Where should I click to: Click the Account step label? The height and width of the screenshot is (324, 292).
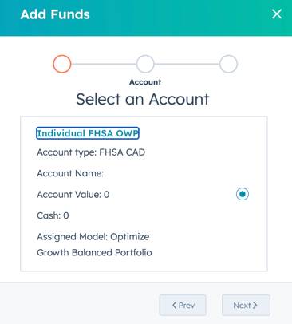pos(145,82)
